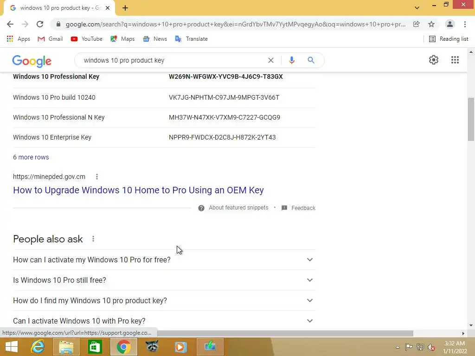The height and width of the screenshot is (356, 475).
Task: Open a new tab
Action: pos(125,8)
